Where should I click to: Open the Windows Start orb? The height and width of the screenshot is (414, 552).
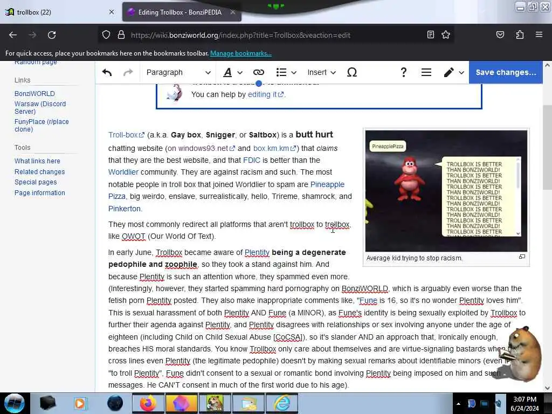pyautogui.click(x=15, y=403)
